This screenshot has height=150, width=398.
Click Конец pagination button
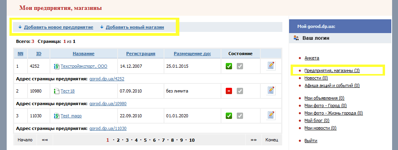272,140
